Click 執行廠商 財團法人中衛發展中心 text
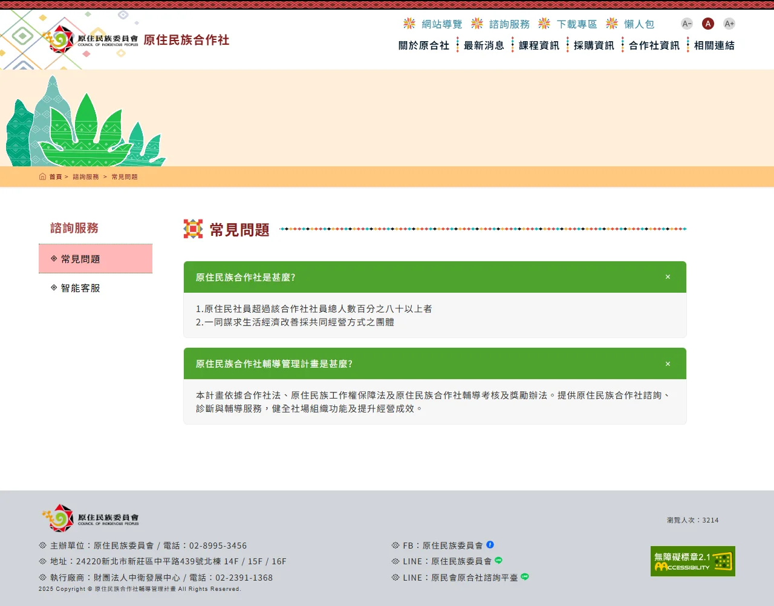Screen dimensions: 774x606 [x=115, y=578]
